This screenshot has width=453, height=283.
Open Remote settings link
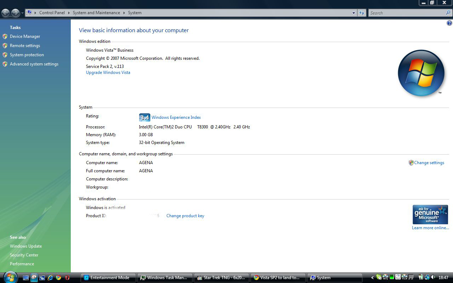(x=25, y=46)
